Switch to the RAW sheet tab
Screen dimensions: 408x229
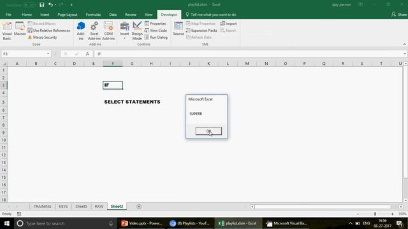click(x=99, y=206)
